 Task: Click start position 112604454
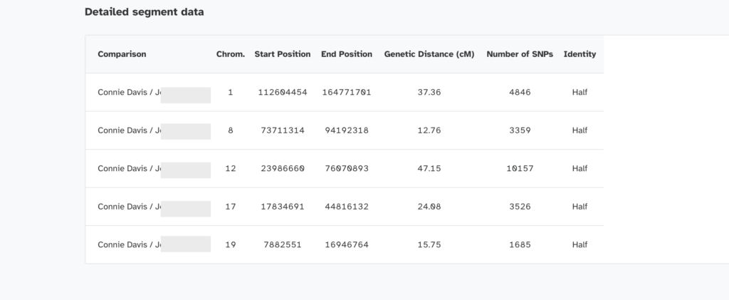click(283, 93)
